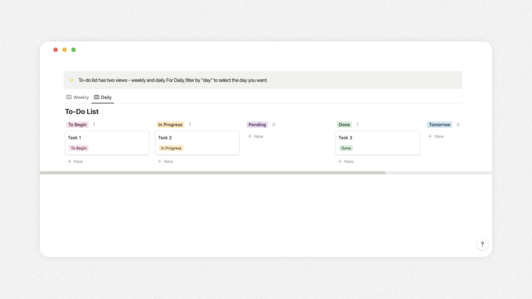Add a New card under Tomorrow
The image size is (532, 299).
click(x=436, y=136)
